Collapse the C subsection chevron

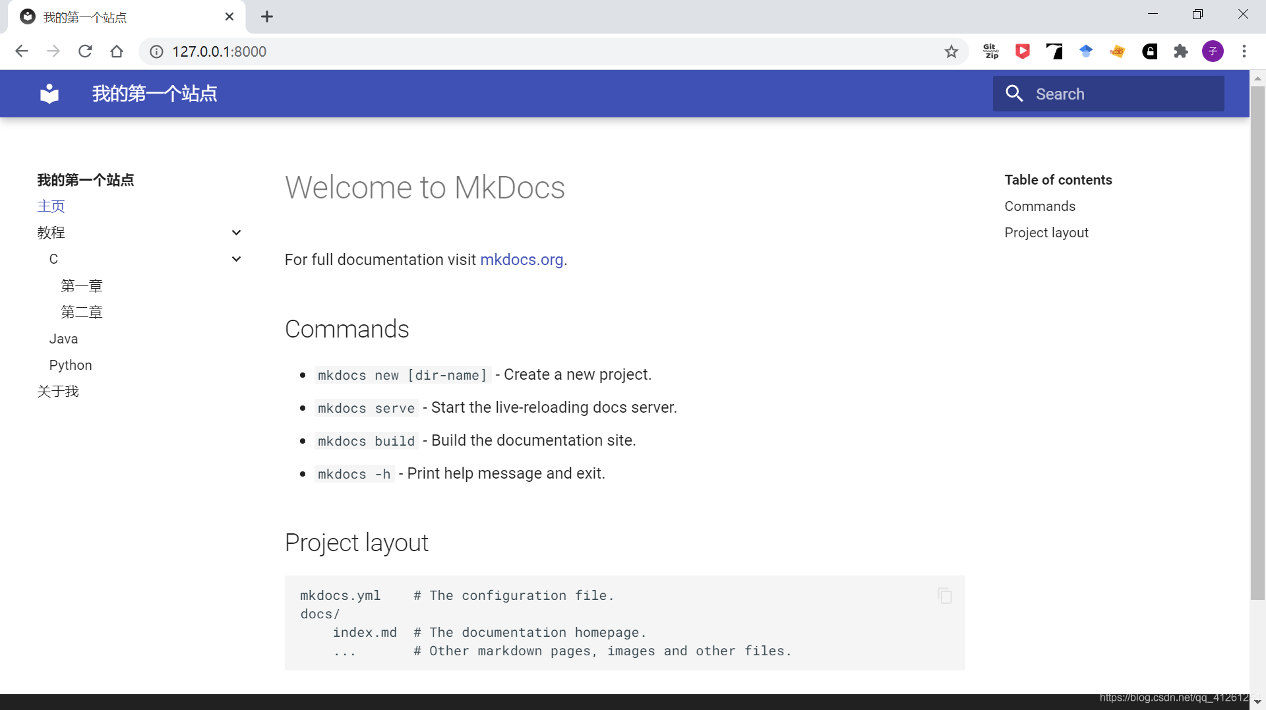[236, 259]
